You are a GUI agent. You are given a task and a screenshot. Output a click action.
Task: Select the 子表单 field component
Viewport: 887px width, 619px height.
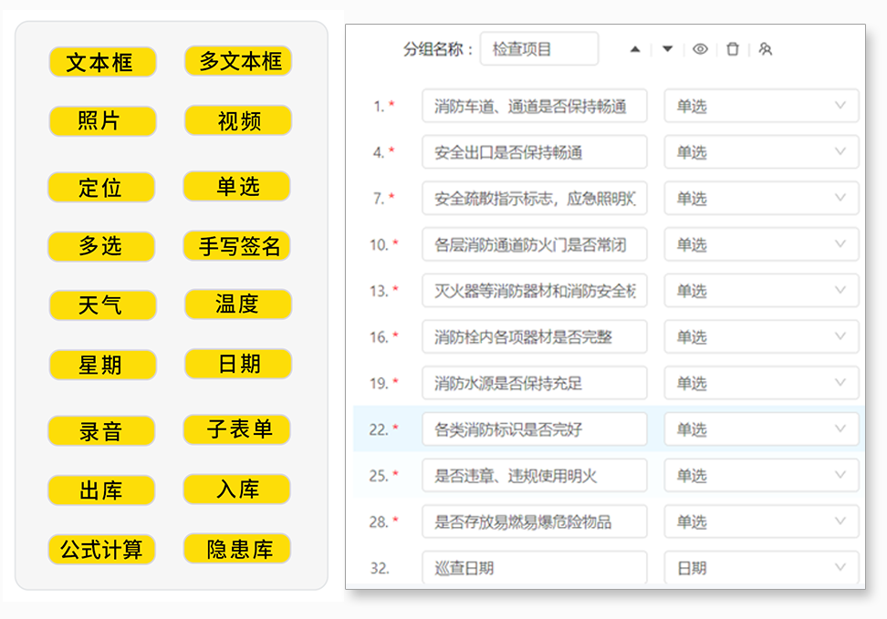pyautogui.click(x=237, y=428)
